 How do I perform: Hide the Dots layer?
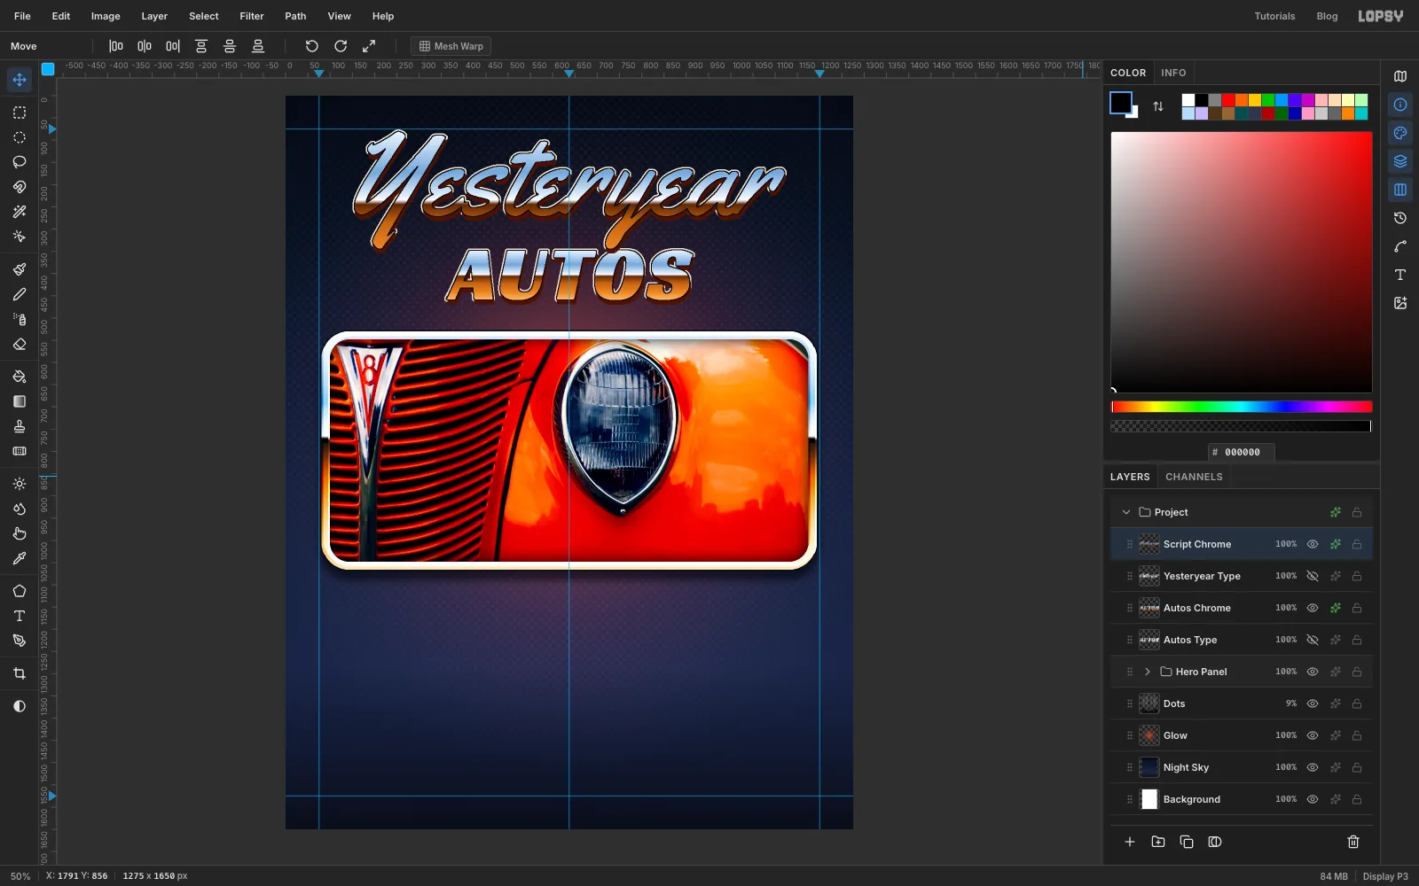point(1313,703)
